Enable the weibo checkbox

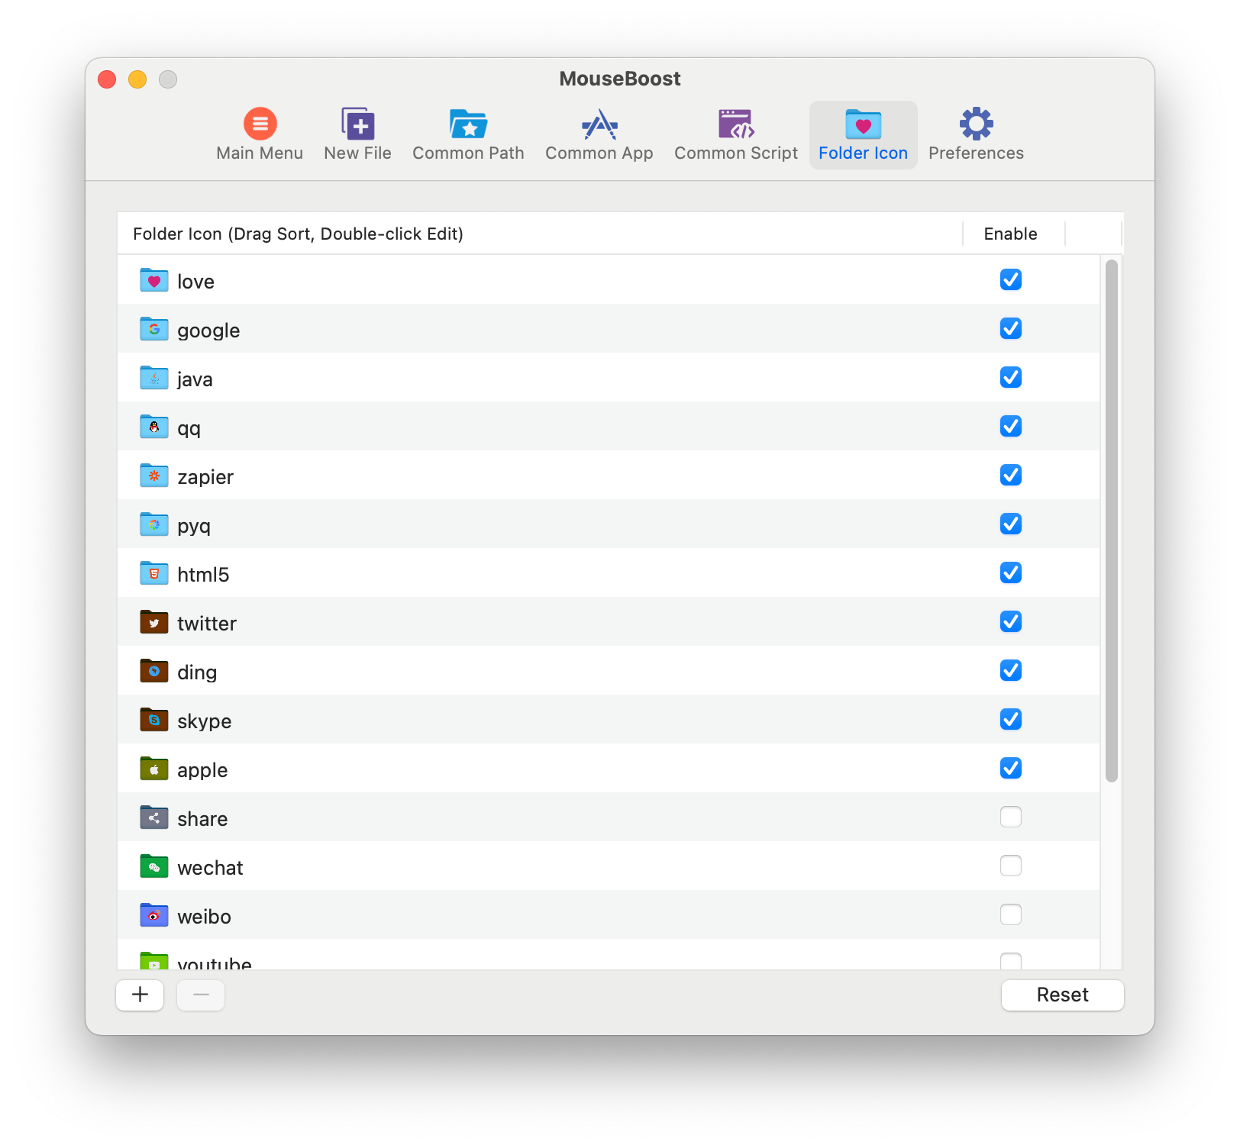click(1011, 914)
